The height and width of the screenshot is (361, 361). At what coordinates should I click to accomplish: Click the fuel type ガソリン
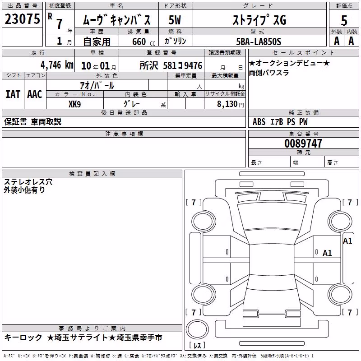point(175,41)
